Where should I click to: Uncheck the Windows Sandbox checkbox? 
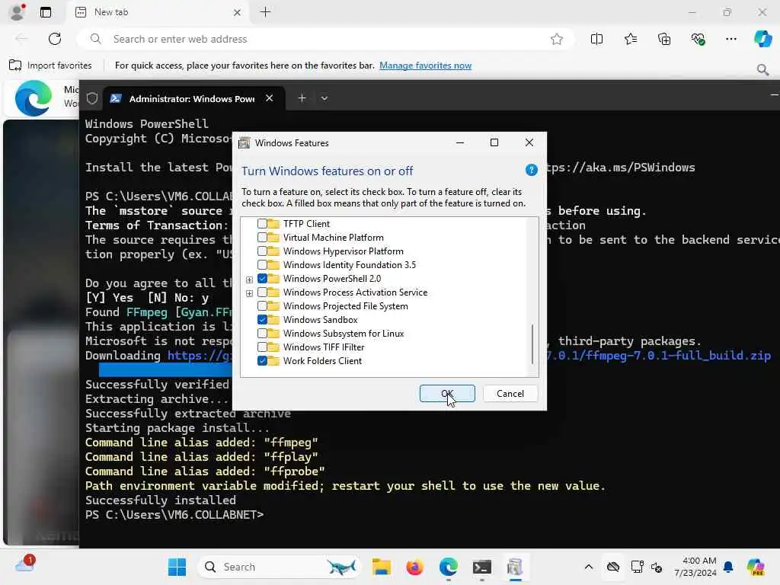(x=262, y=319)
